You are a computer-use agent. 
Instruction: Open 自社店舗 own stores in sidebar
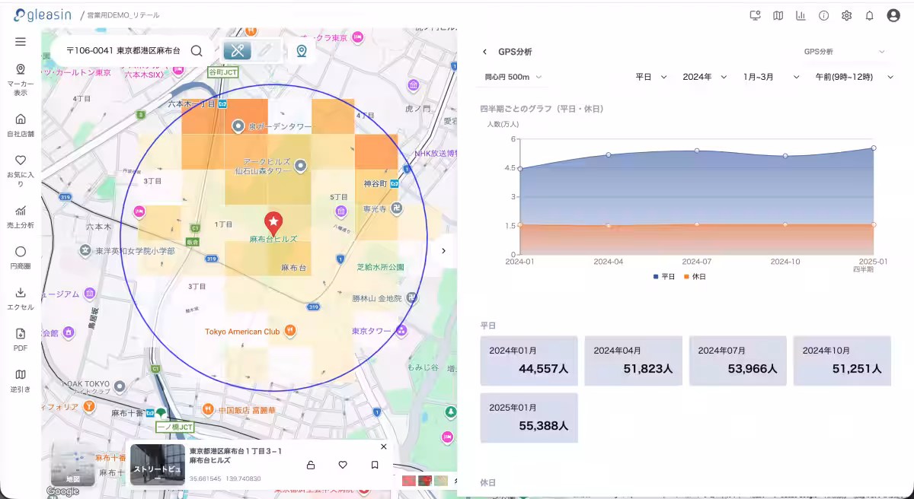pyautogui.click(x=21, y=126)
